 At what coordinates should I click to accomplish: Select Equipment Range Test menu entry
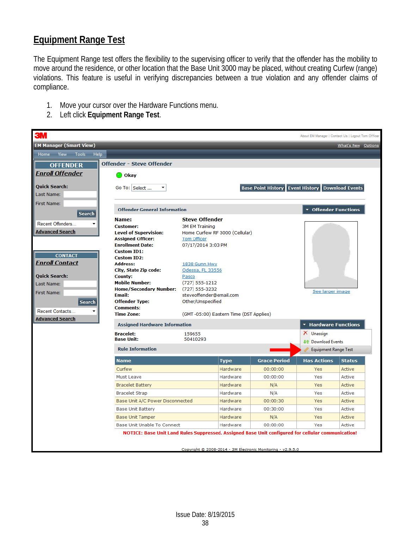336,350
